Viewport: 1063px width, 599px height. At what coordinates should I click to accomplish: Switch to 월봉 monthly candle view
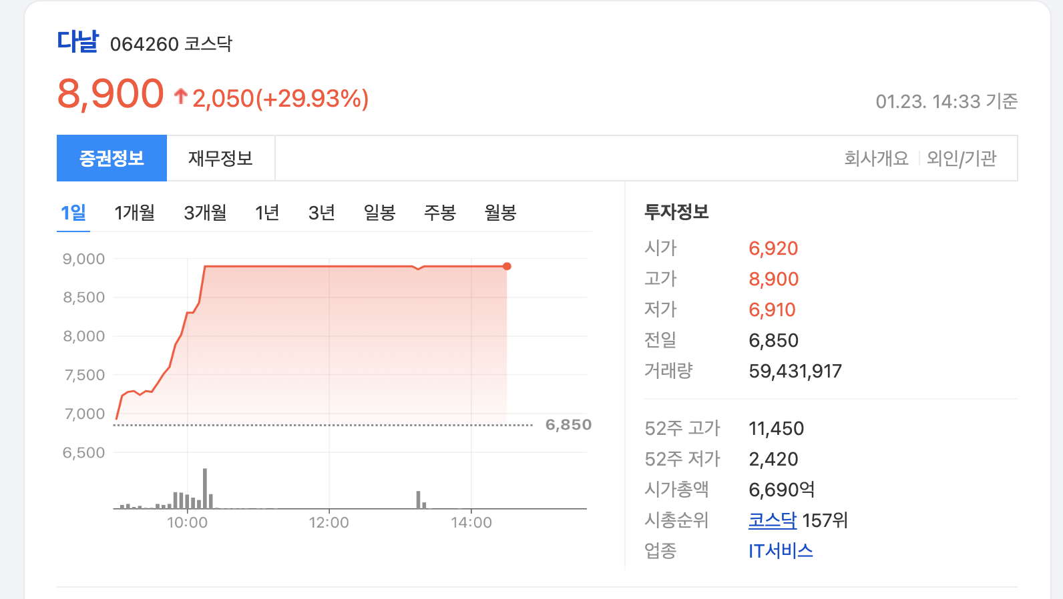tap(499, 212)
